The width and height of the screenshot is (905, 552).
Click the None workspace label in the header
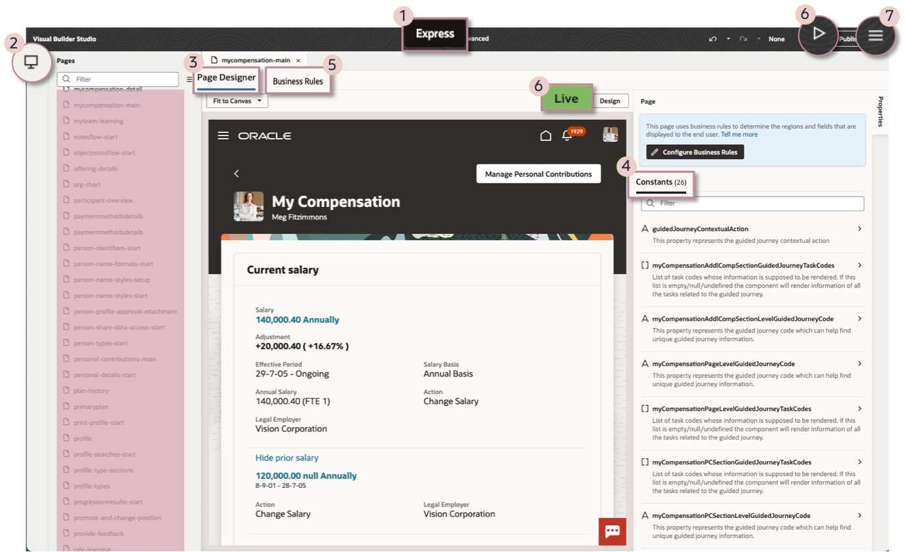click(777, 39)
